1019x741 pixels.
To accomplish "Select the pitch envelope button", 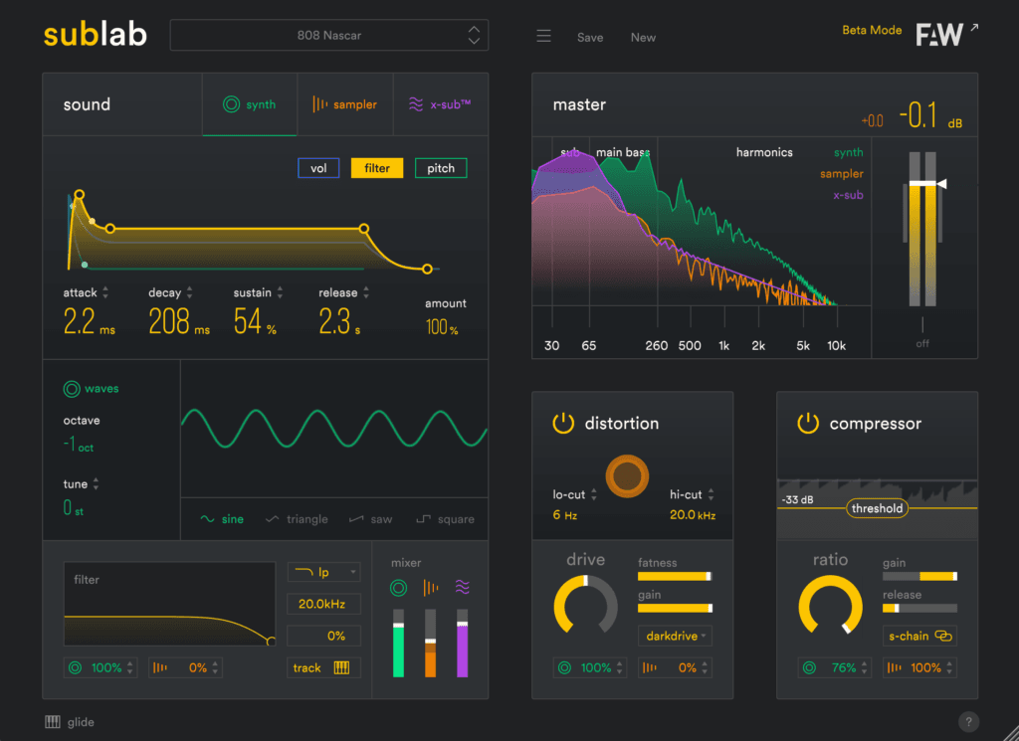I will [440, 168].
